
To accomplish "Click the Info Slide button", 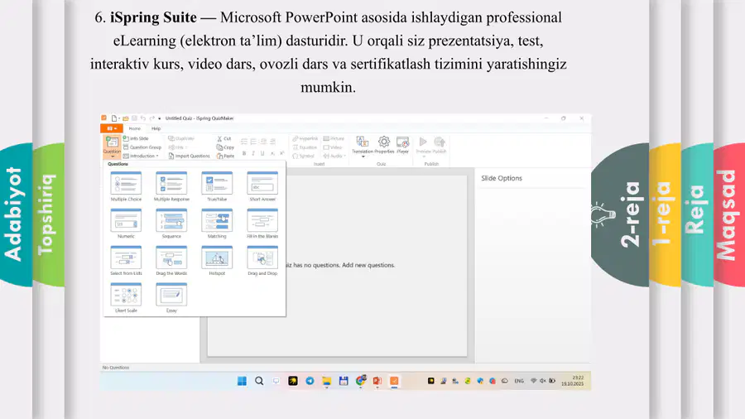I will 136,139.
